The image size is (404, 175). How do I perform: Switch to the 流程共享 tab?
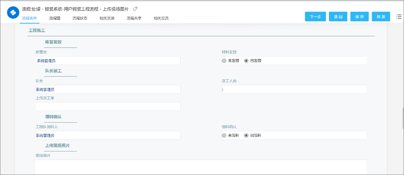pos(134,18)
